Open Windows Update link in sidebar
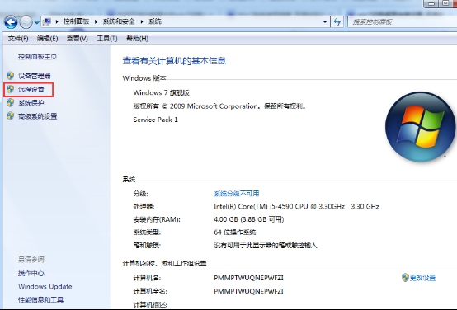 [45, 286]
